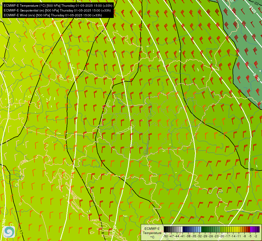Viewport: 262px width, 241px height.
Task: Click the -20 tick label in the temperature legend
Action: (x=222, y=236)
